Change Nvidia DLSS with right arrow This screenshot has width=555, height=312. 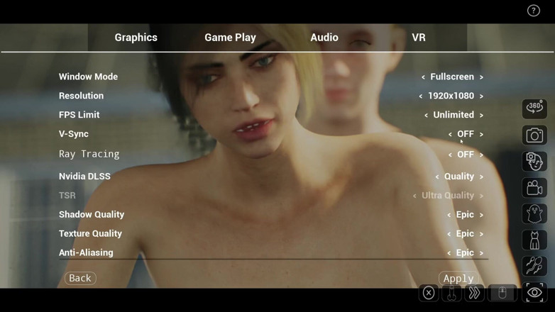pyautogui.click(x=481, y=177)
